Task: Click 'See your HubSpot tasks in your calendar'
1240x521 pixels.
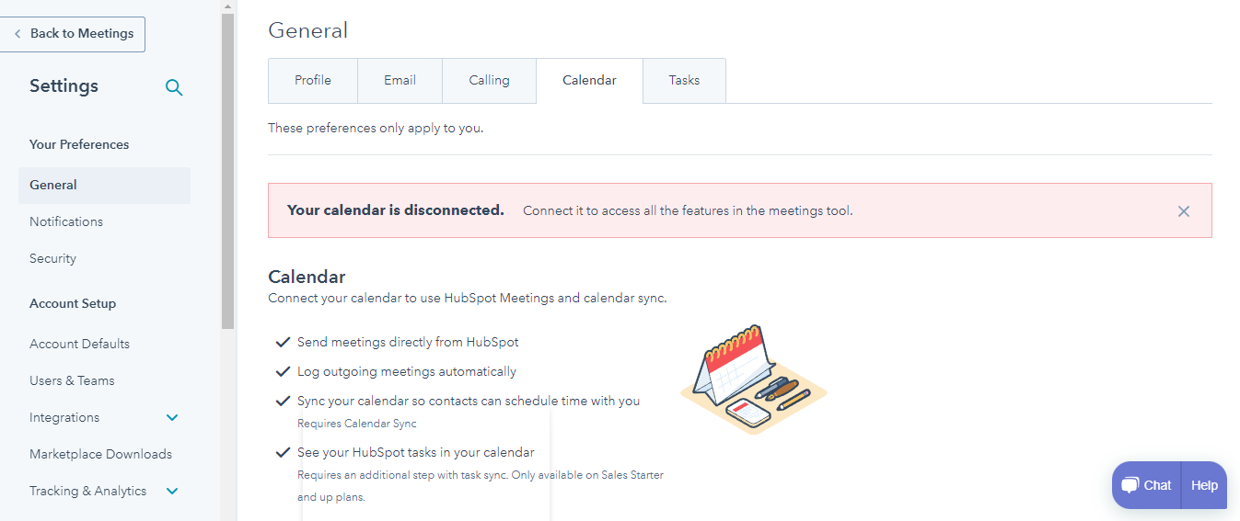Action: (x=416, y=452)
